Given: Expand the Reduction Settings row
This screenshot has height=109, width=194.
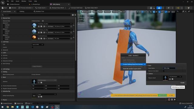Looking at the screenshot, I should tap(2, 61).
